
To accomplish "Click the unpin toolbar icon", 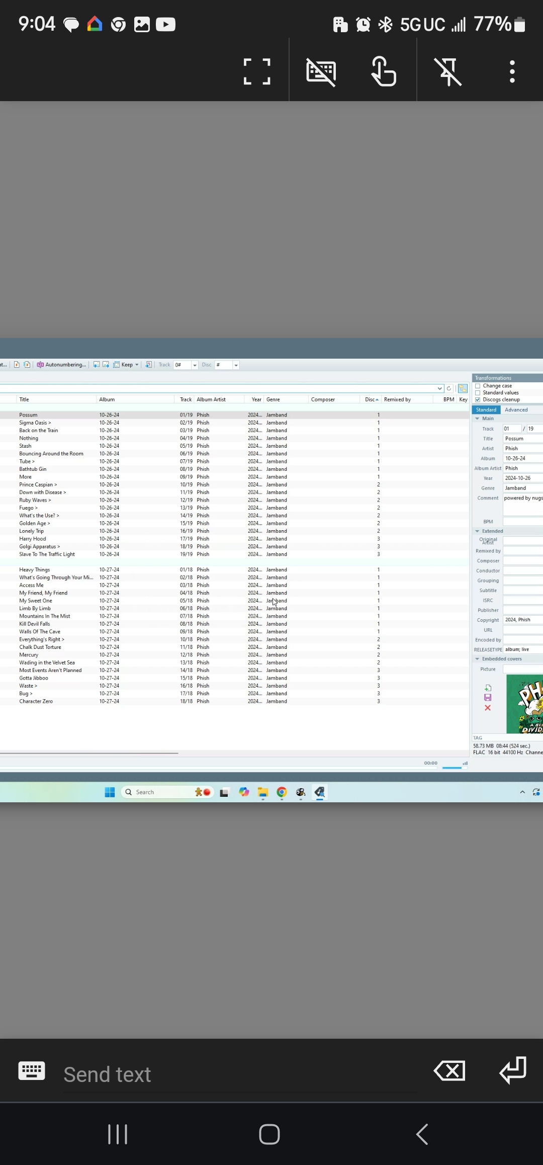I will pyautogui.click(x=448, y=71).
